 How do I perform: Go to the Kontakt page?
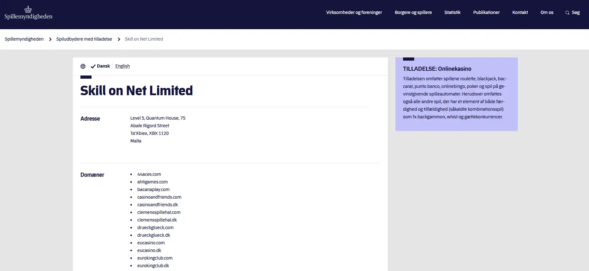[x=520, y=12]
